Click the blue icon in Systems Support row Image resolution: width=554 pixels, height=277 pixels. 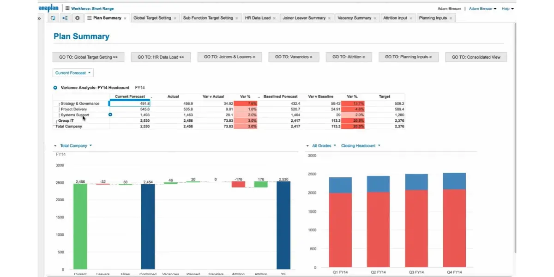click(110, 114)
